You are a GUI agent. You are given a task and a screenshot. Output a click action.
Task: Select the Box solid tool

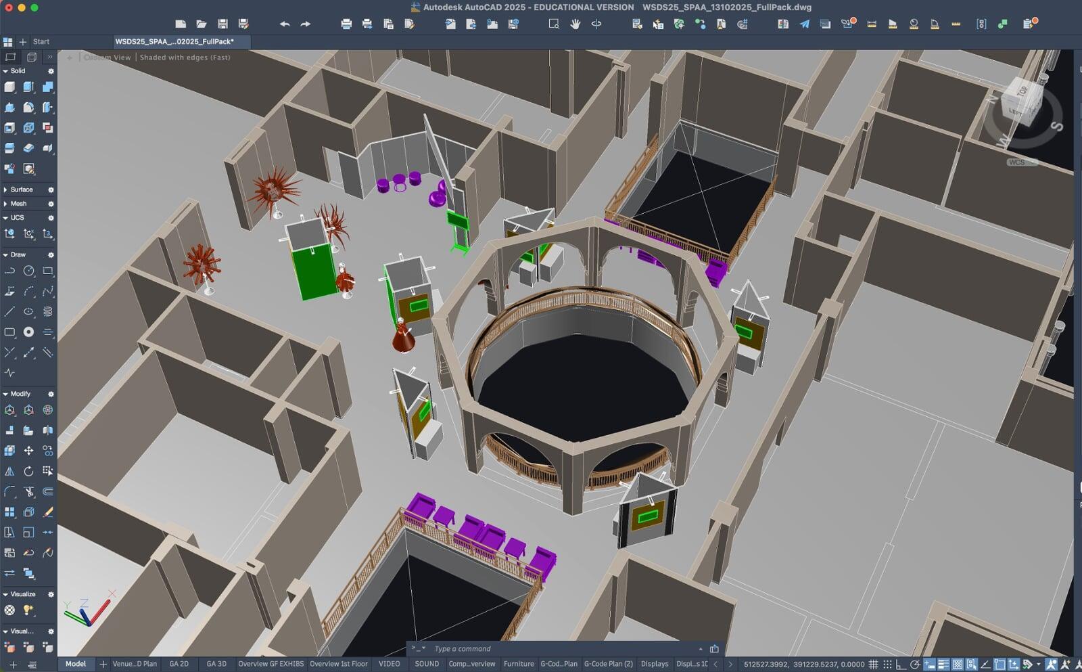[x=9, y=87]
